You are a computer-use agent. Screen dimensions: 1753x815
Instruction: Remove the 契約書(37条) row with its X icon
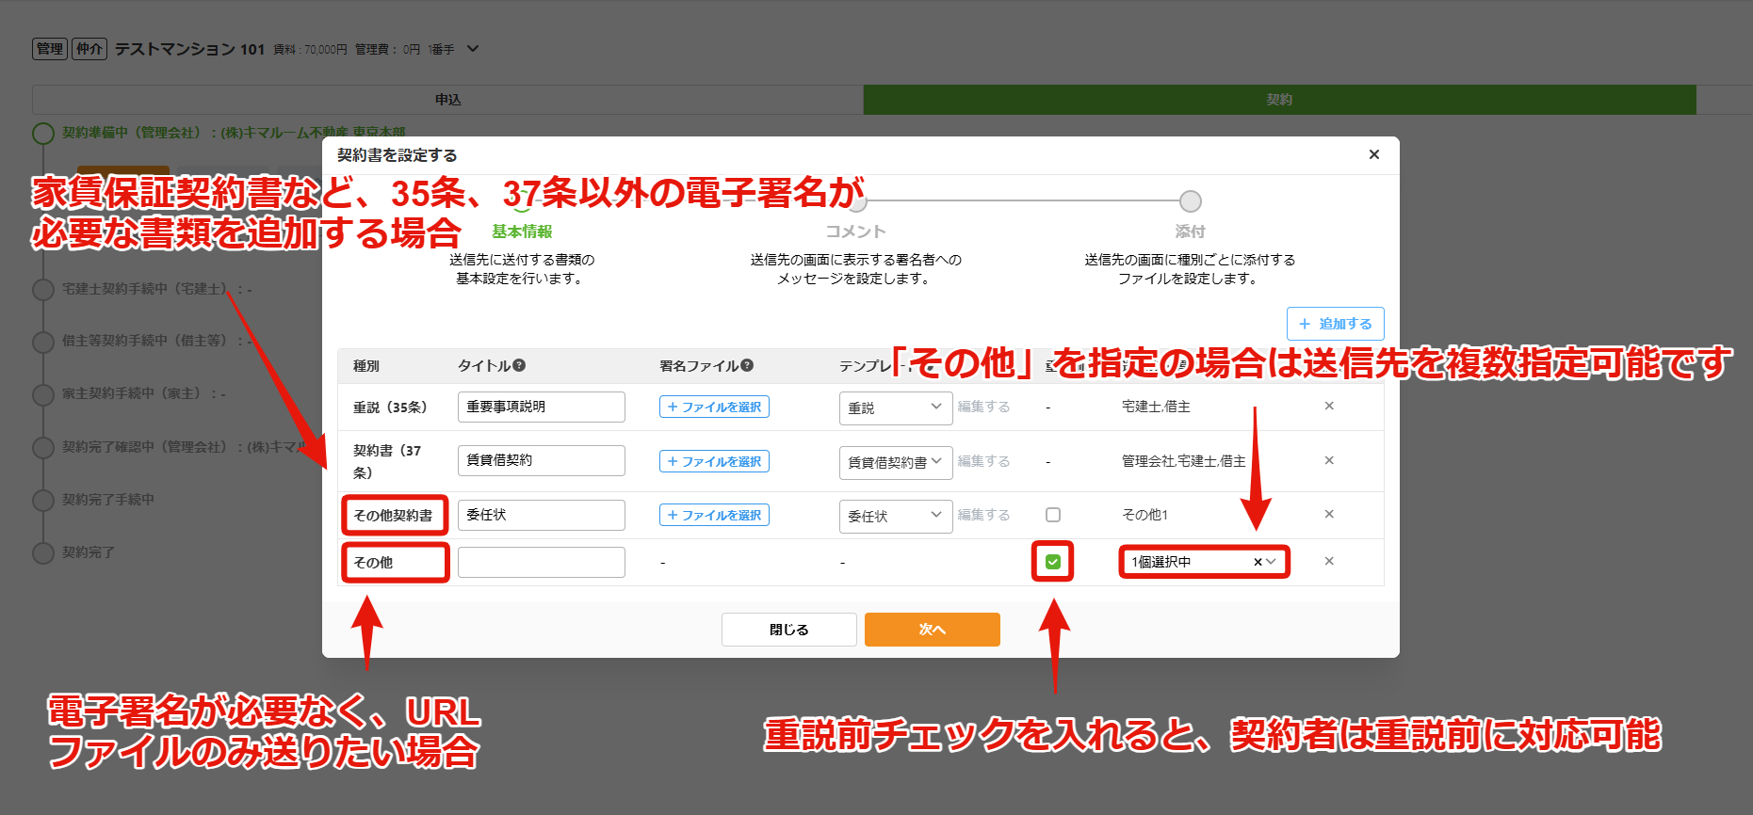click(x=1329, y=460)
